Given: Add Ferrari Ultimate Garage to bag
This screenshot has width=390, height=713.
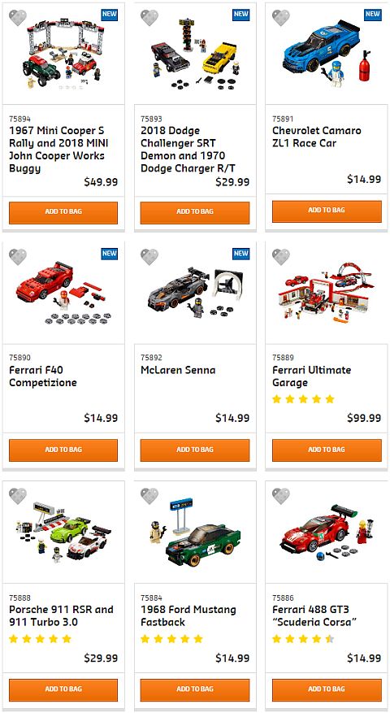Looking at the screenshot, I should [x=327, y=450].
